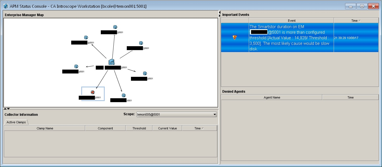This screenshot has width=382, height=167.
Task: Click the right arrow beside Important Events
Action: click(x=220, y=16)
